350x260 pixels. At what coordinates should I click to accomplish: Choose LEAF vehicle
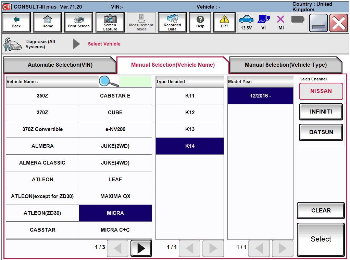click(x=115, y=180)
